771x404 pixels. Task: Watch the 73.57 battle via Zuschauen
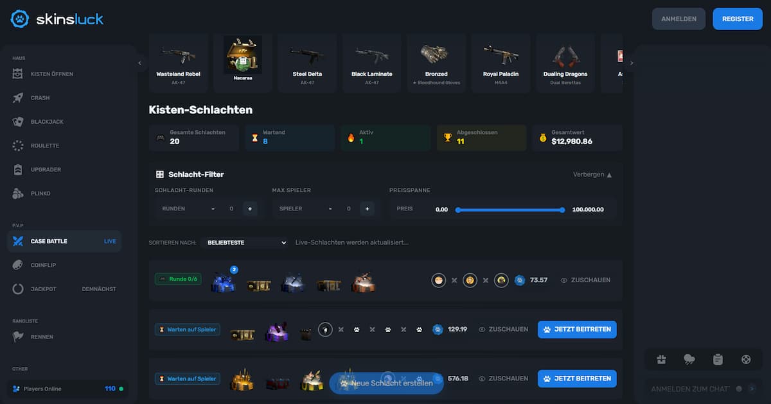click(585, 280)
